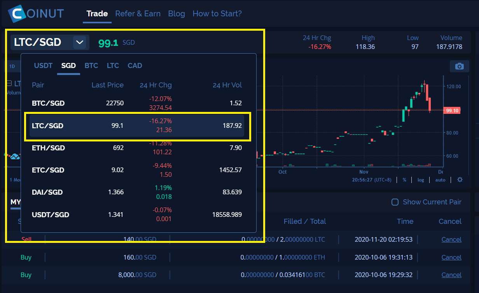Click the 120.00 price axis label

click(453, 87)
